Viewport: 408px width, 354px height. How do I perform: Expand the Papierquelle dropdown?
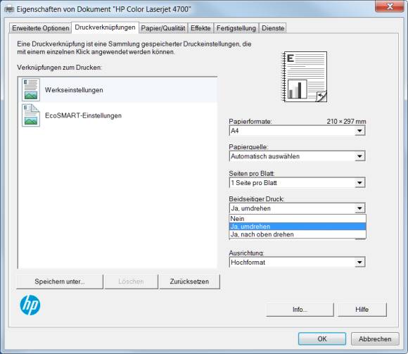pyautogui.click(x=359, y=156)
